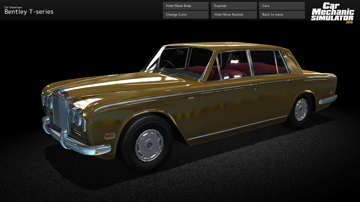Toggle Hide/Show Rusted parts
The height and width of the screenshot is (202, 360).
[x=233, y=14]
